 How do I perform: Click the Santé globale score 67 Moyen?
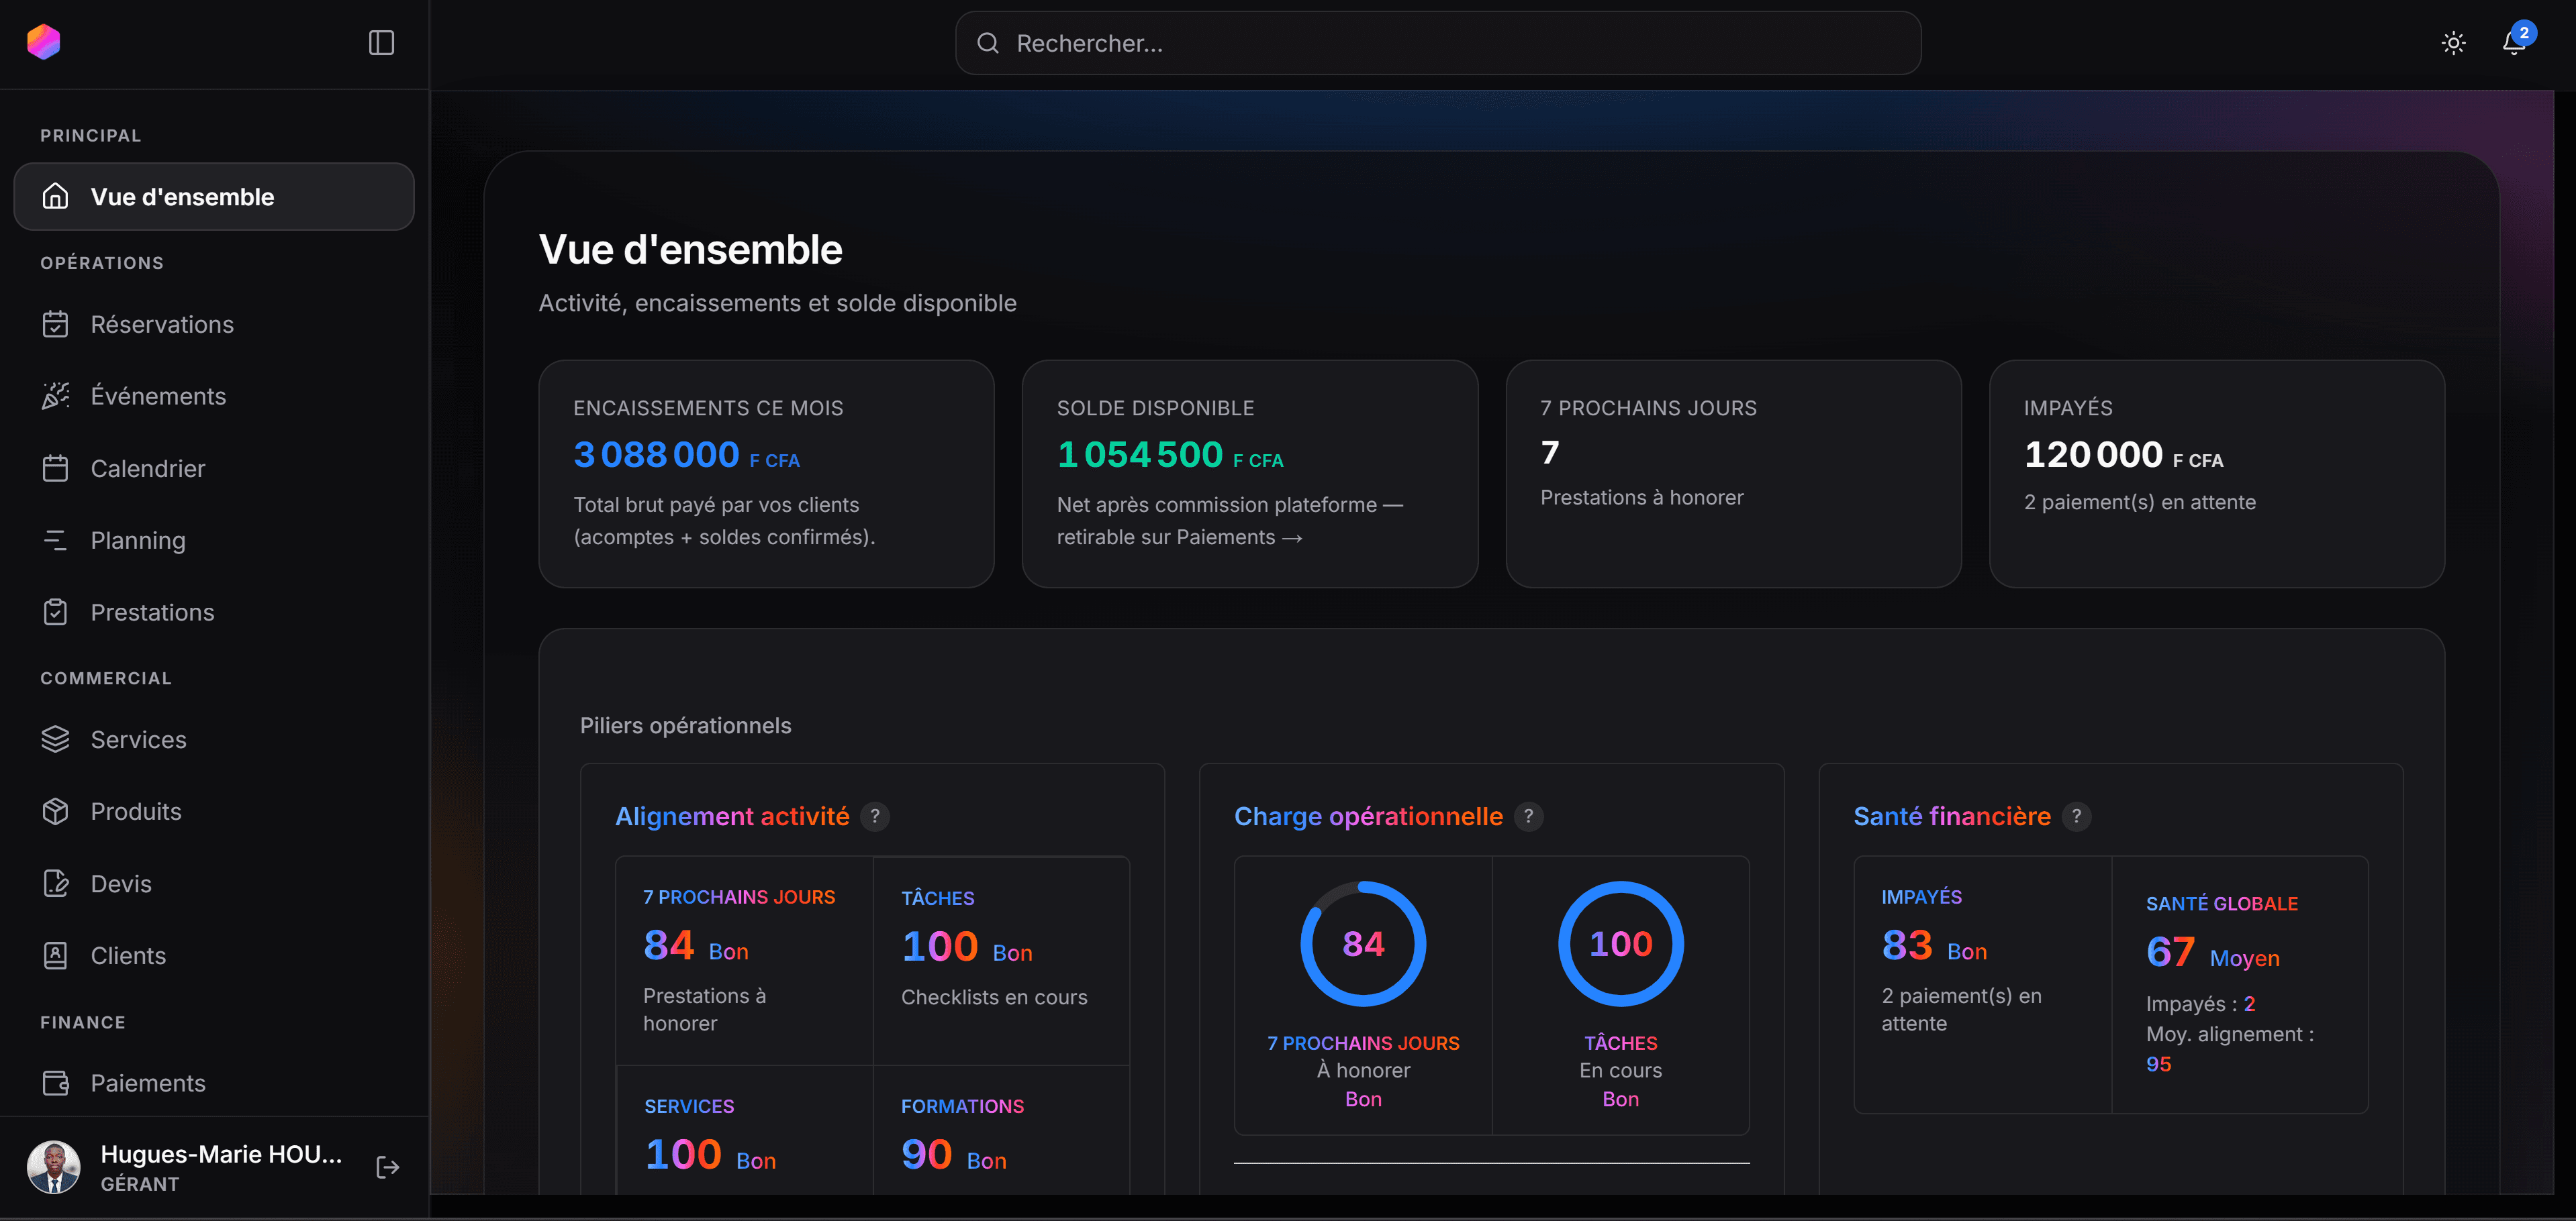[2213, 952]
